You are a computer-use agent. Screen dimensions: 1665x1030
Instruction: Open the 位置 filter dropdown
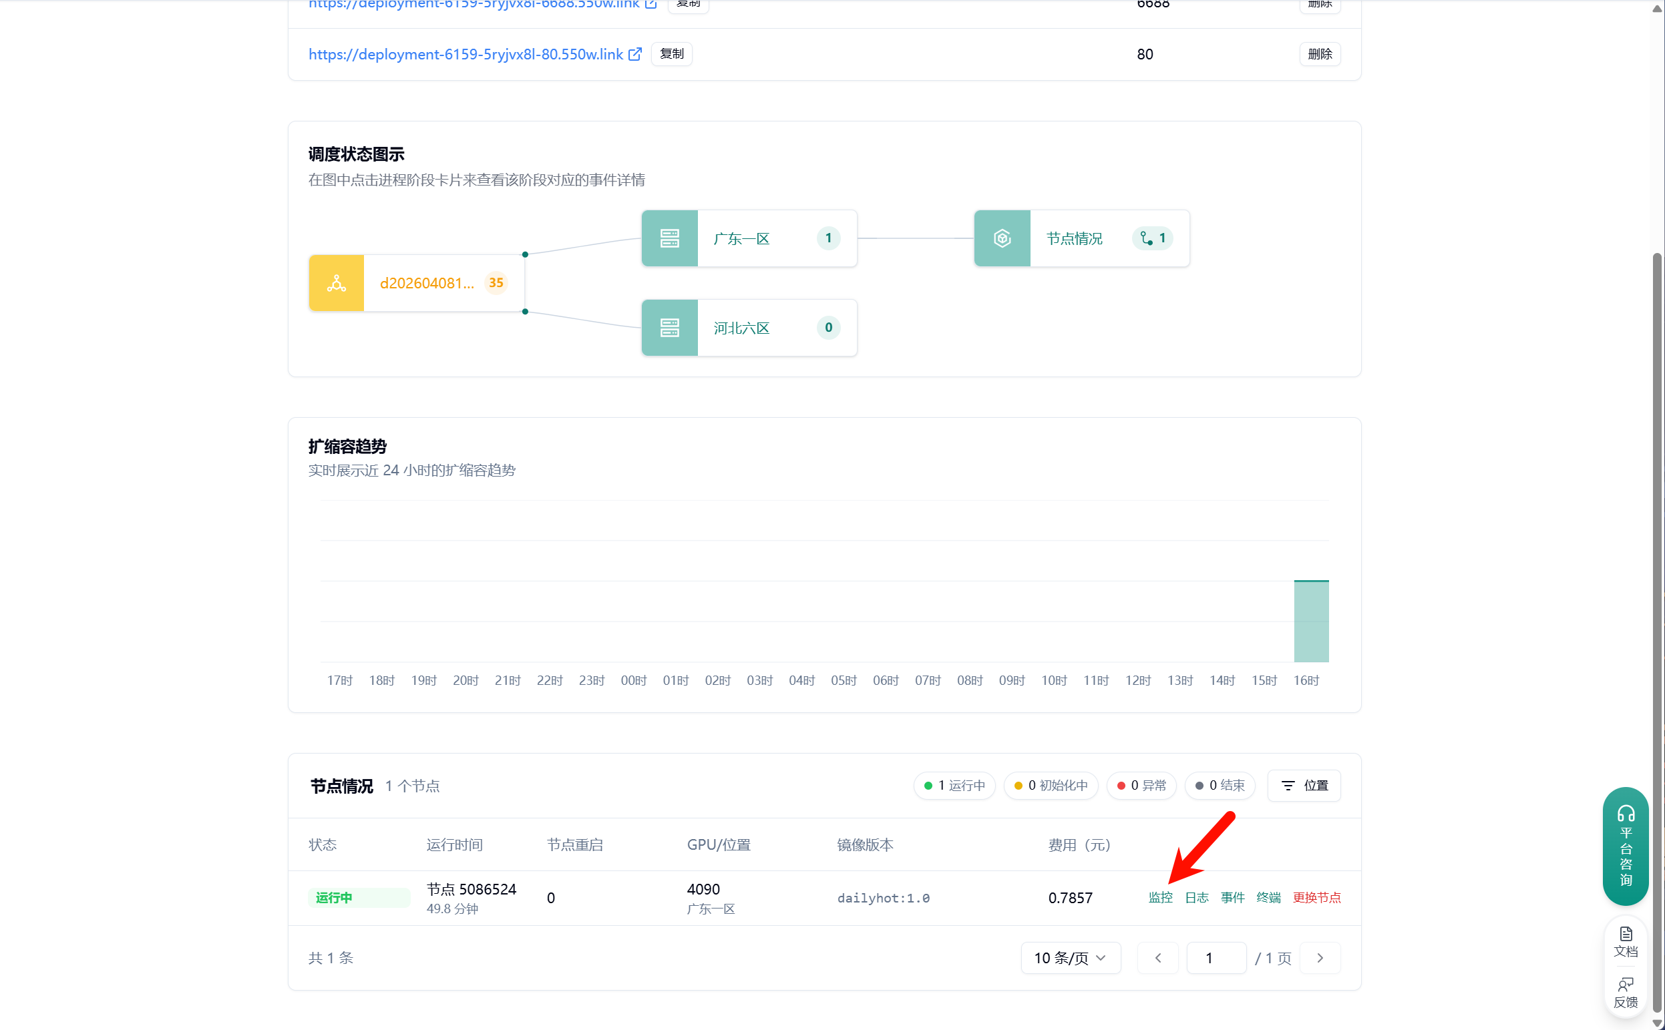pos(1303,786)
